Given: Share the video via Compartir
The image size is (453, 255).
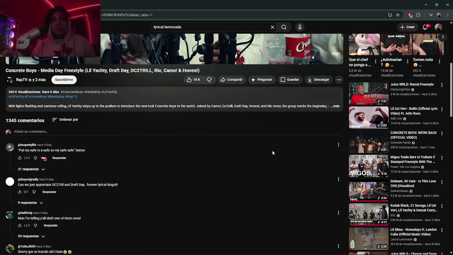Looking at the screenshot, I should pos(231,80).
